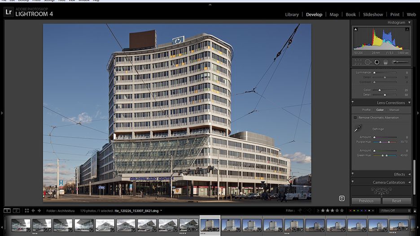Select the Graduated Filter tool

click(x=385, y=62)
